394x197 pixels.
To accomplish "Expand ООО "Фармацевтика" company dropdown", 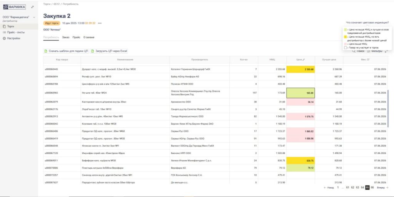I will 34,17.
